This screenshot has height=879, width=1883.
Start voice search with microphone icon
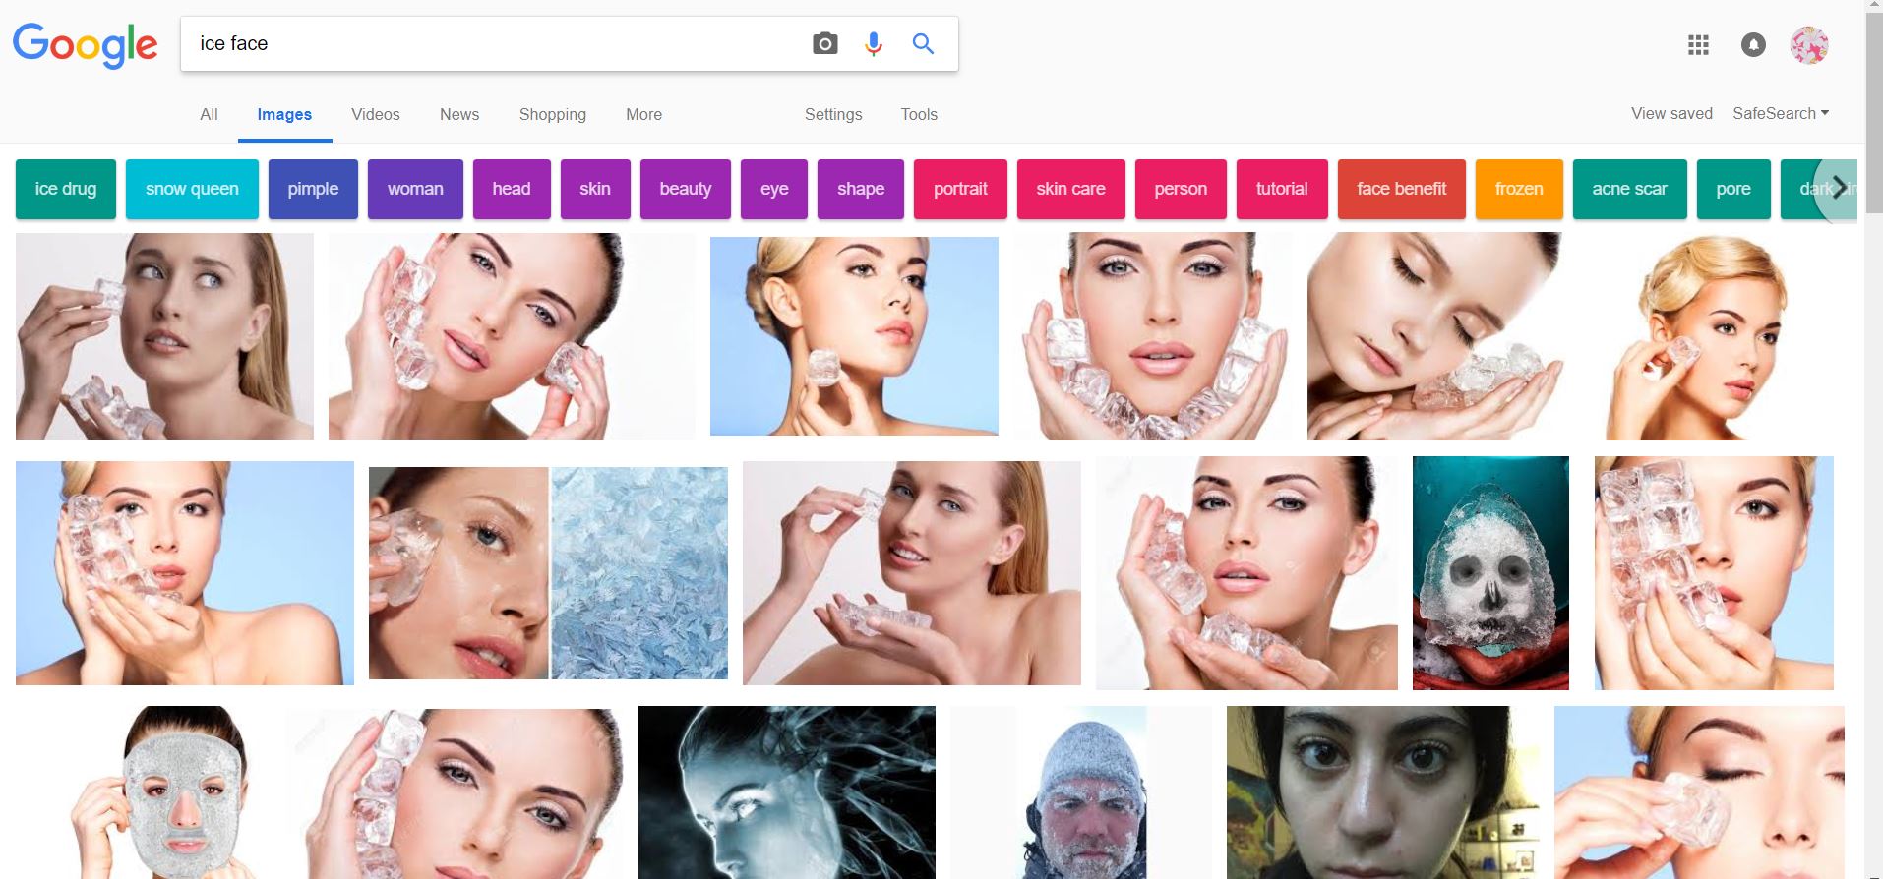(x=873, y=43)
